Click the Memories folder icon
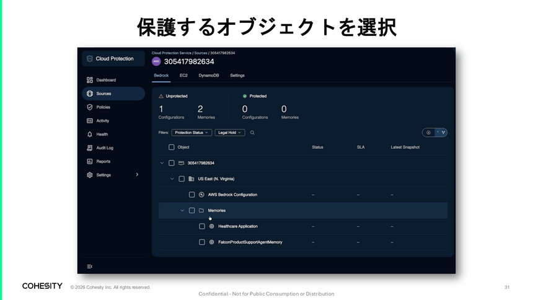This screenshot has width=533, height=300. tap(201, 211)
